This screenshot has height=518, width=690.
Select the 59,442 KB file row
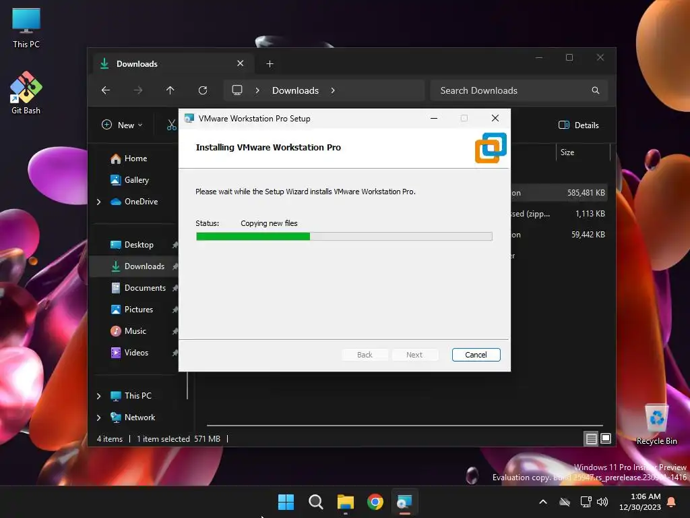pos(559,235)
